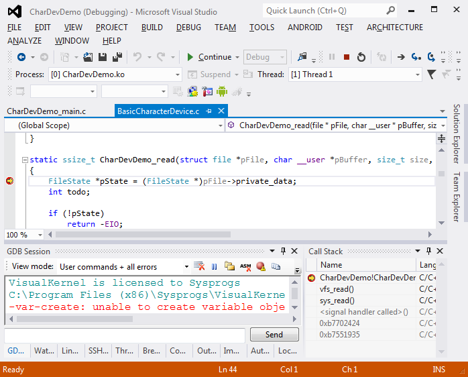Click the green Android robot icon
This screenshot has width=468, height=377.
click(222, 91)
